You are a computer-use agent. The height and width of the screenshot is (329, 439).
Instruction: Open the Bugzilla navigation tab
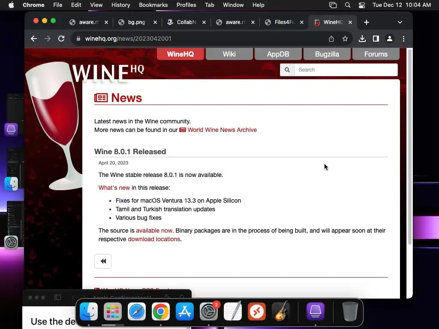(327, 54)
